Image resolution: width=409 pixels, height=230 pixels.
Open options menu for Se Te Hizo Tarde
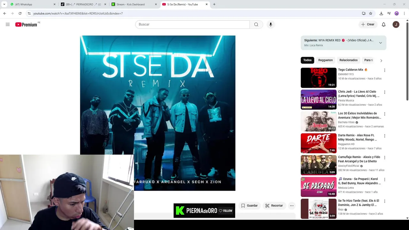pyautogui.click(x=384, y=201)
